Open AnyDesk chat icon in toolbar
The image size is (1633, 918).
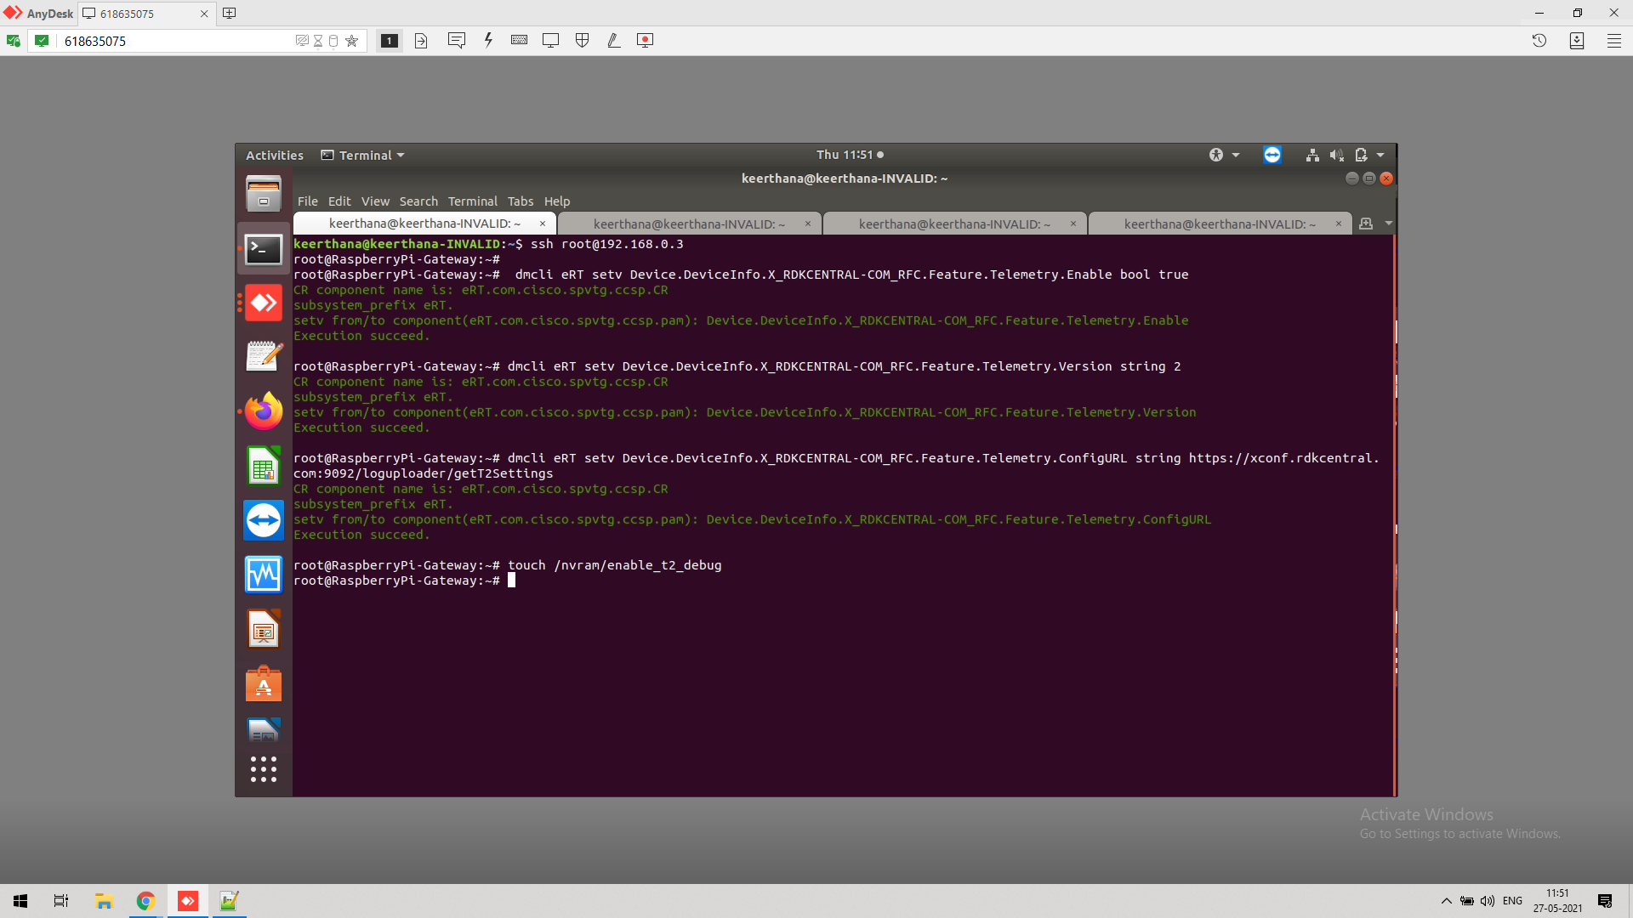pos(456,40)
